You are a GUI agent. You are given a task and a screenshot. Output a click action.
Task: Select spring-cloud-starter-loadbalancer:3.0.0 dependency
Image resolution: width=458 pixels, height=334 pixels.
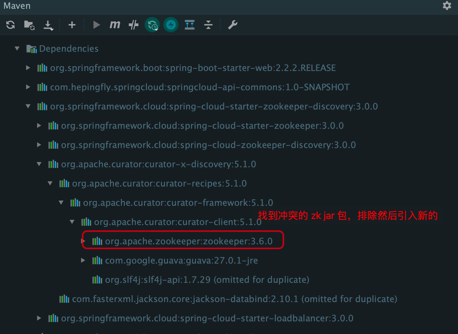pyautogui.click(x=207, y=318)
